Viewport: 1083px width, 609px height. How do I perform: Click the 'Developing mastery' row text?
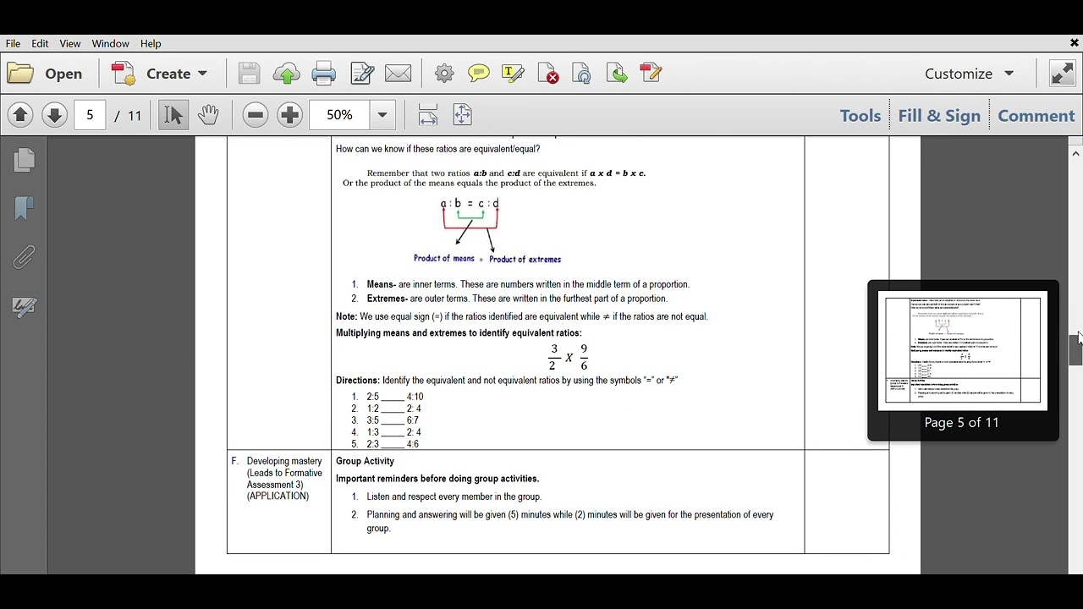pos(284,461)
